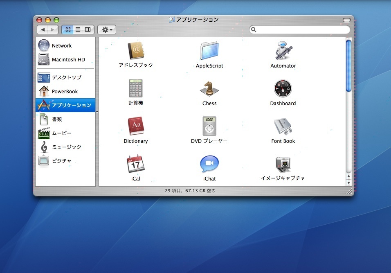Screen dimensions: 391x273
Task: Select アプリケーション in the sidebar
Action: [x=65, y=105]
